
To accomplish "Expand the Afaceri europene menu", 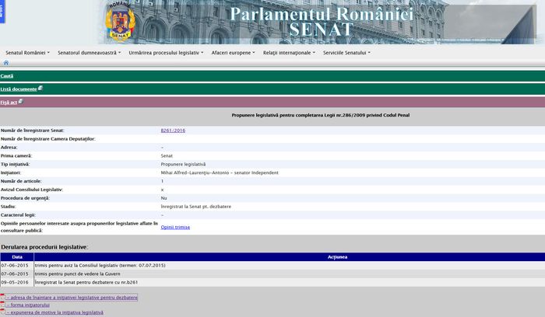I will pos(234,53).
